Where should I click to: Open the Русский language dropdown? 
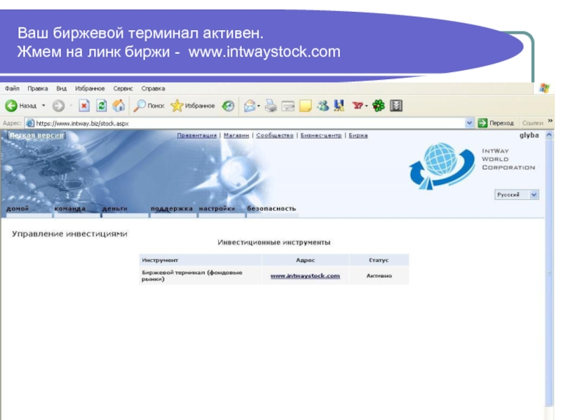517,195
